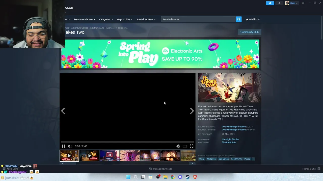Image resolution: width=323 pixels, height=181 pixels.
Task: Open the SAAD profile tab
Action: [69, 8]
